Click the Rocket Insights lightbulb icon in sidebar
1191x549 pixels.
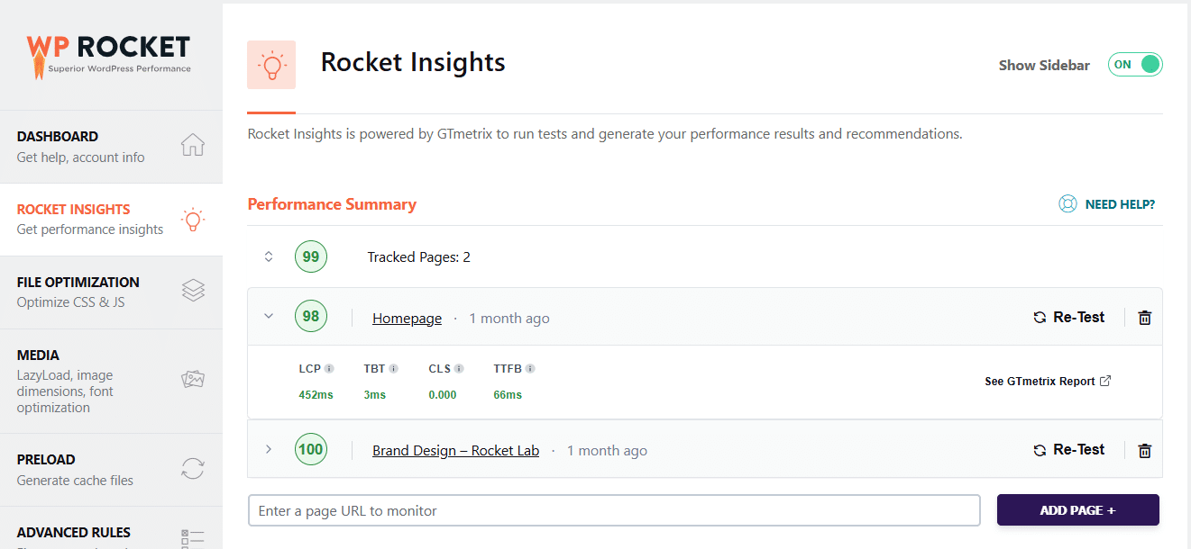tap(193, 219)
